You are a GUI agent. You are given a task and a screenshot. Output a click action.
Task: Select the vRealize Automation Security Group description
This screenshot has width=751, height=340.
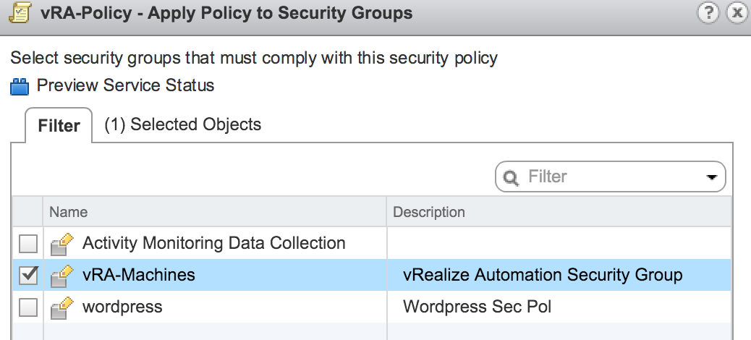[x=543, y=275]
